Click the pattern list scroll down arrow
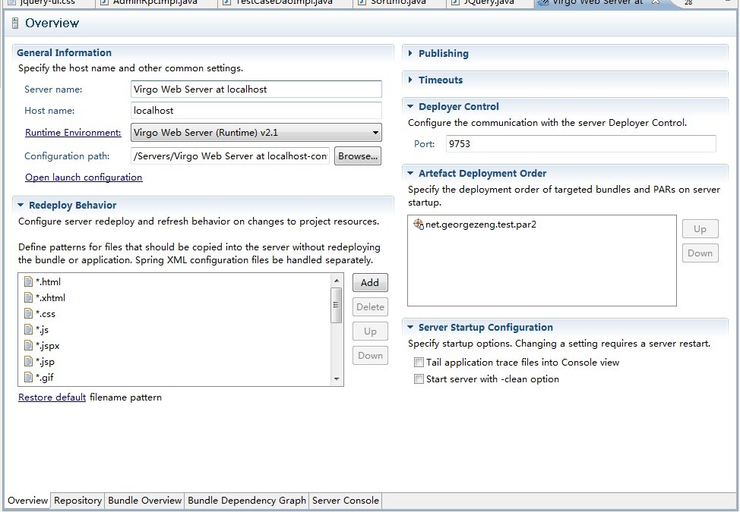The image size is (740, 512). 336,379
